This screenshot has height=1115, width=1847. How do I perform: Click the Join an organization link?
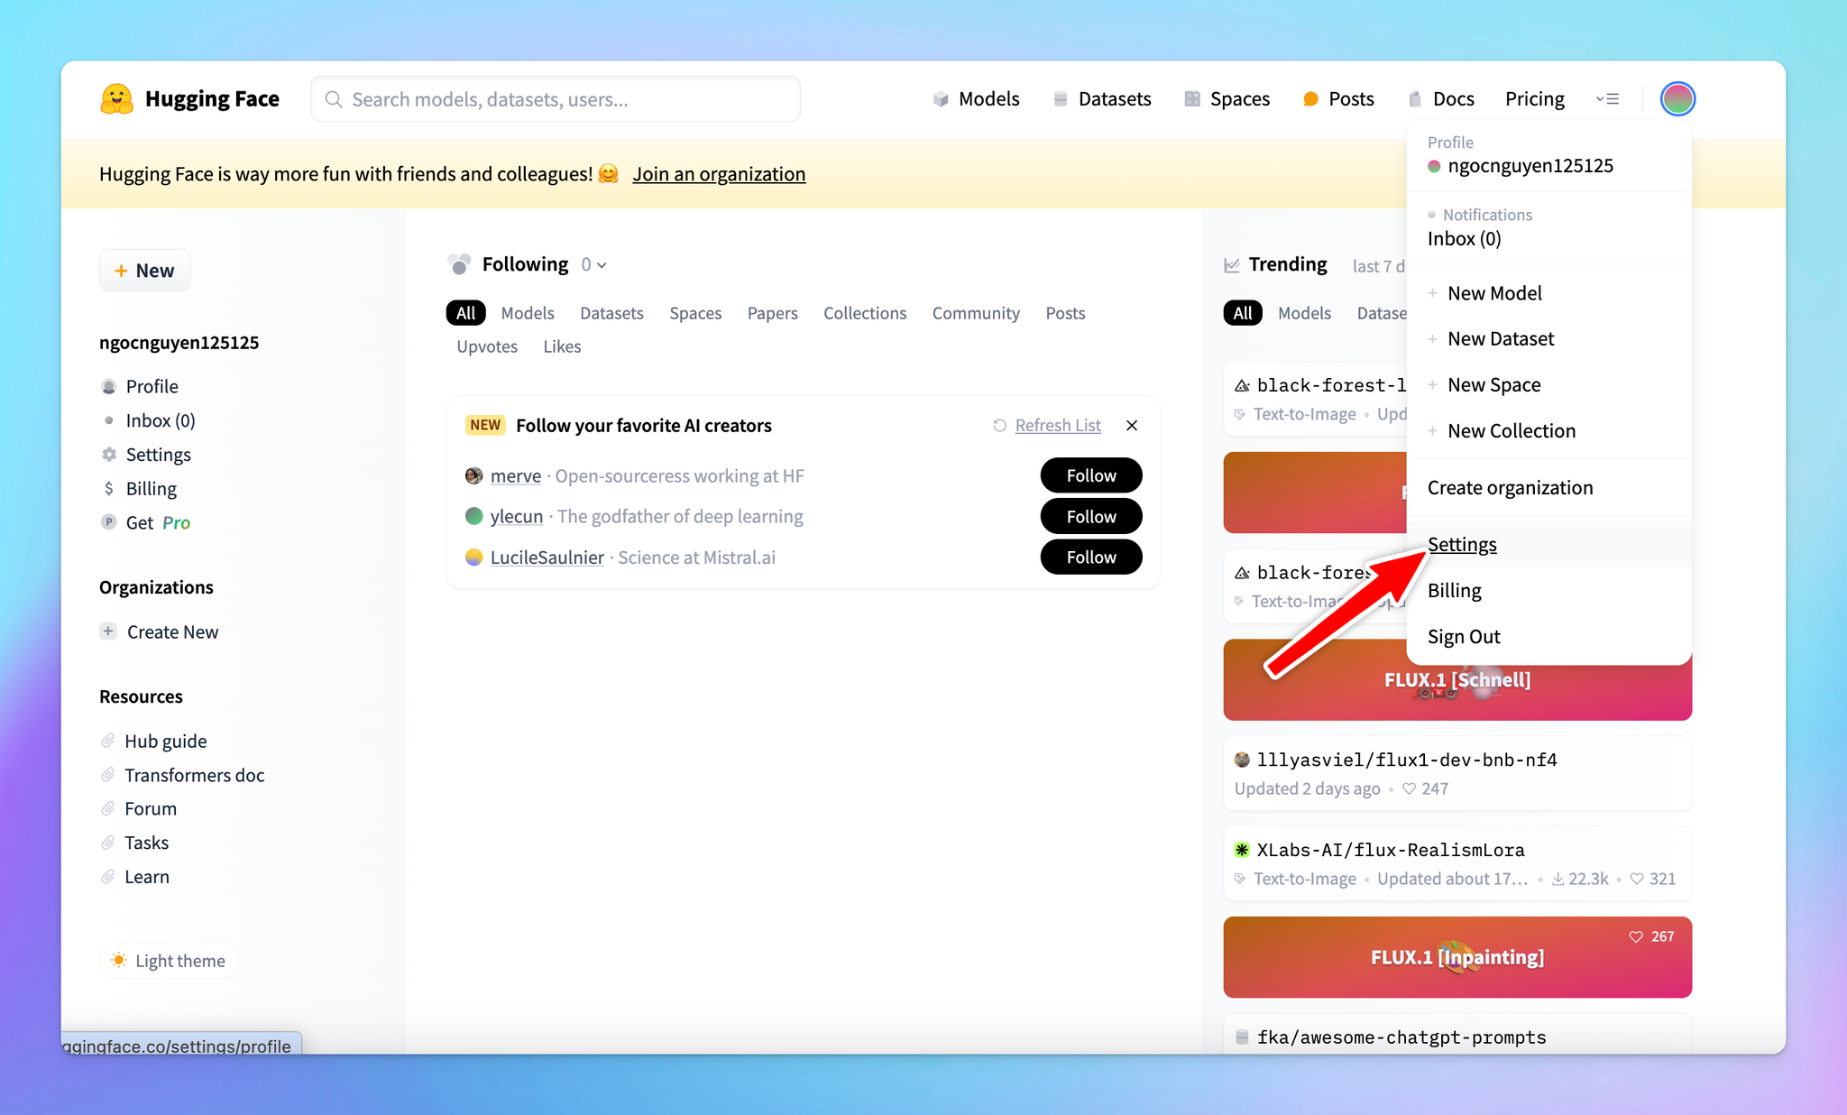pyautogui.click(x=719, y=174)
